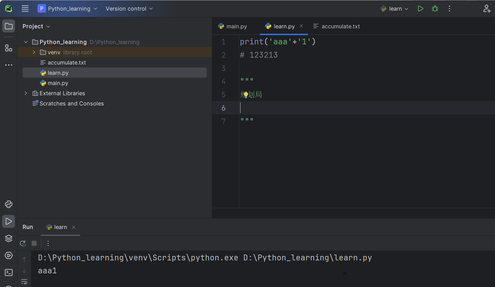Image resolution: width=495 pixels, height=287 pixels.
Task: Click the comment # 123213
Action: 259,55
